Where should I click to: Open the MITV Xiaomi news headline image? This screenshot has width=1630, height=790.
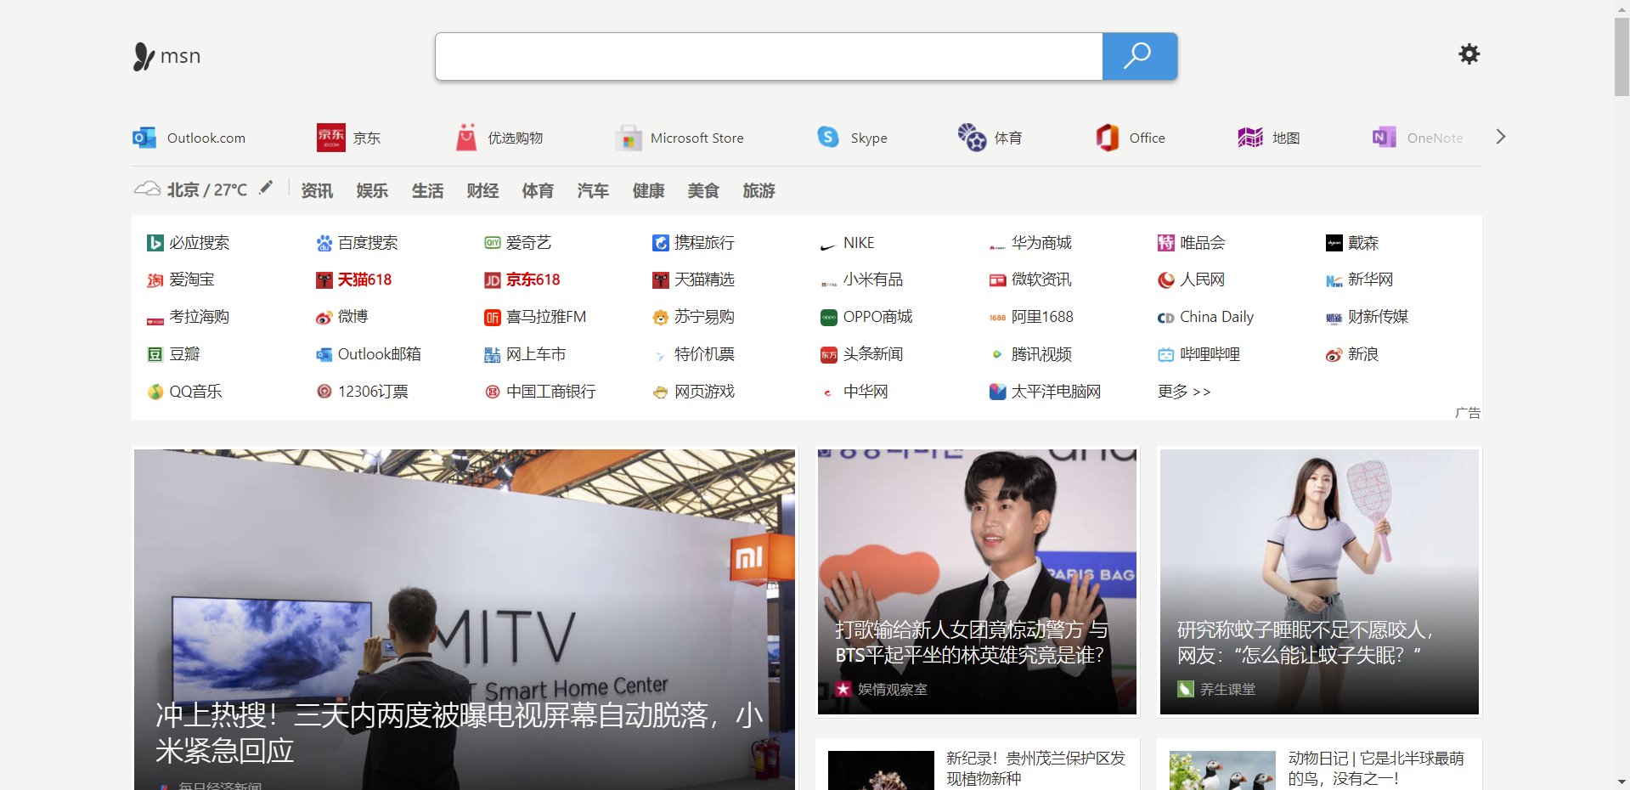click(x=465, y=619)
